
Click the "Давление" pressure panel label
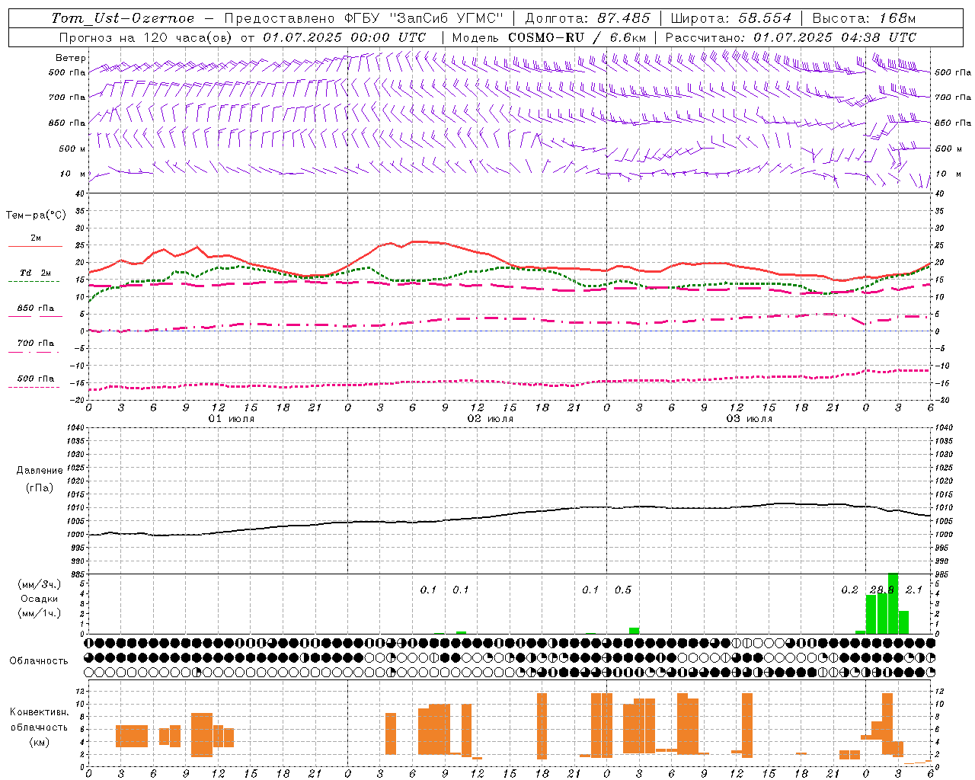tap(40, 471)
